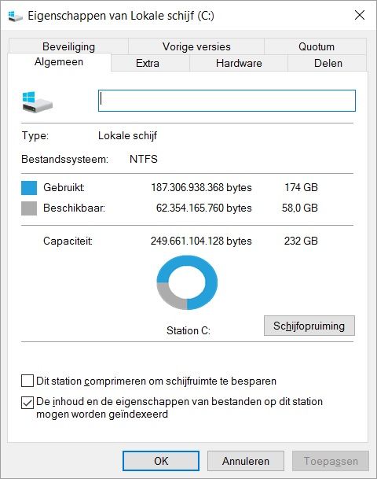Uncheck the file indexing checkbox
Screen dimensions: 377x479
27,403
